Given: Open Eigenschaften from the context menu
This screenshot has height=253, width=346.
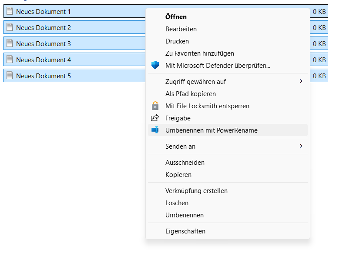Looking at the screenshot, I should 185,231.
